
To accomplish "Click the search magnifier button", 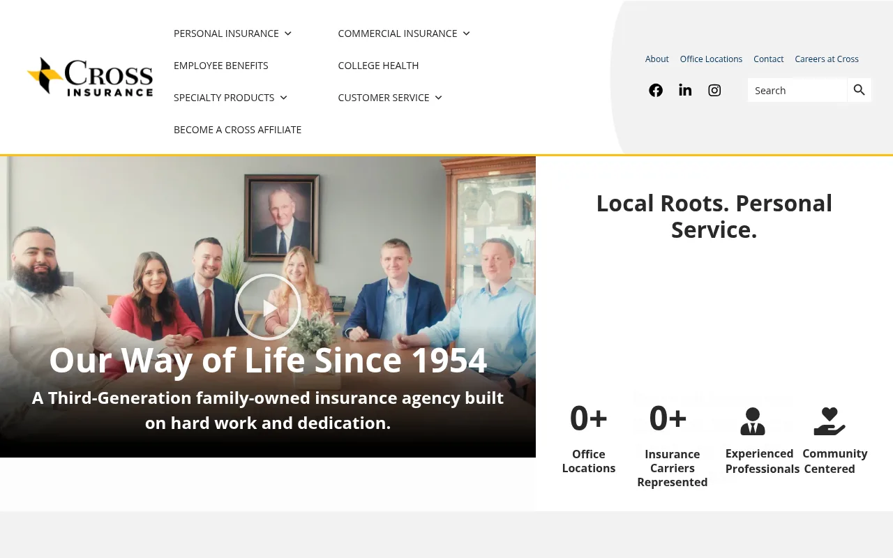I will click(860, 90).
